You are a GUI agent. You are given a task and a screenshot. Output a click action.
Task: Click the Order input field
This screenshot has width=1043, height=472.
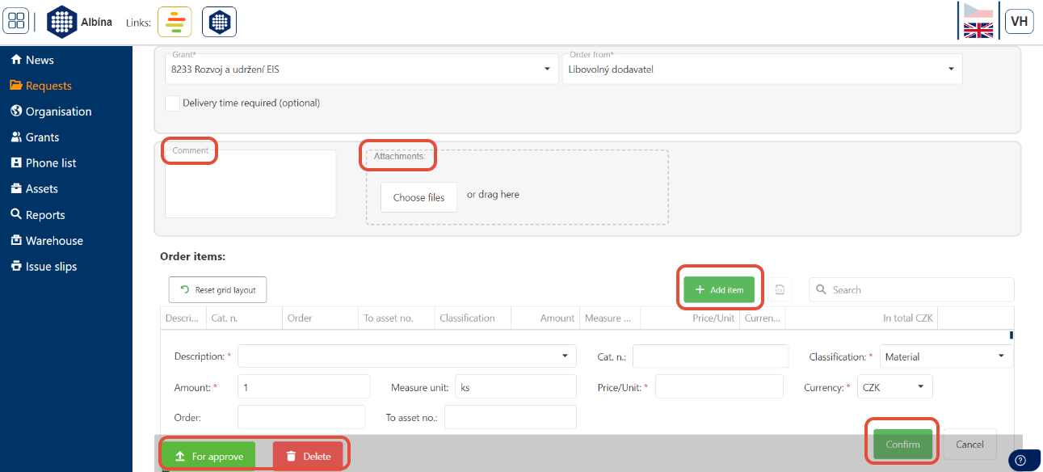point(301,417)
